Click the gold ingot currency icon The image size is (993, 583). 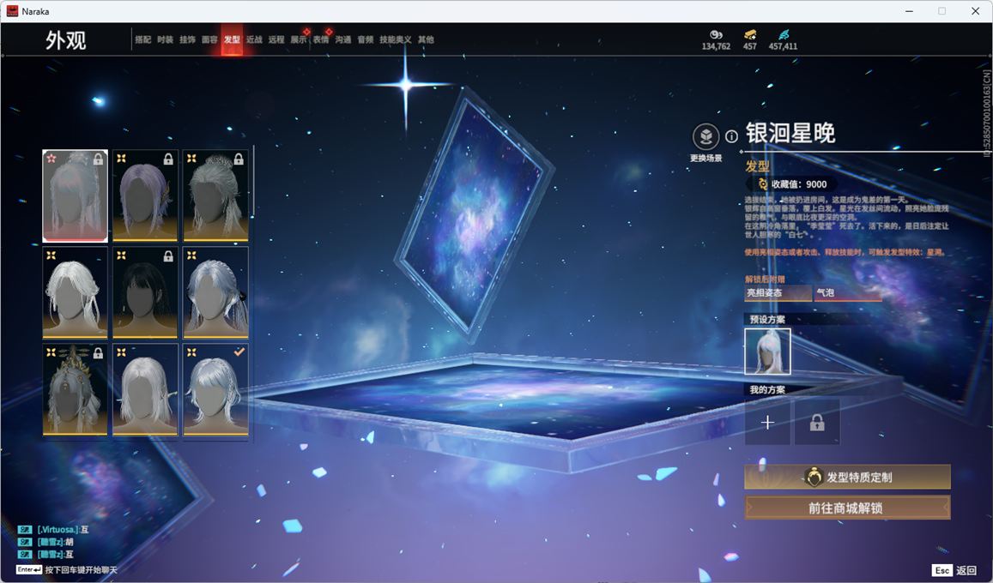[x=750, y=34]
